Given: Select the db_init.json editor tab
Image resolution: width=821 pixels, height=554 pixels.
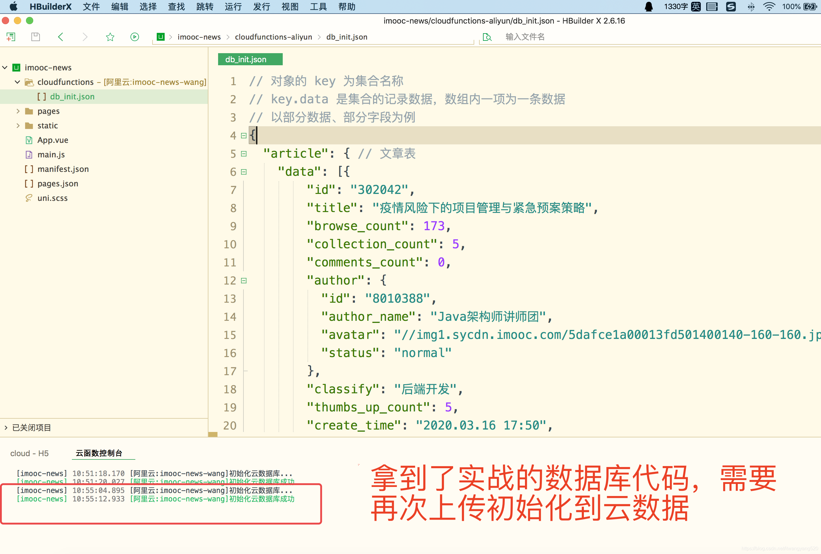Looking at the screenshot, I should [250, 59].
